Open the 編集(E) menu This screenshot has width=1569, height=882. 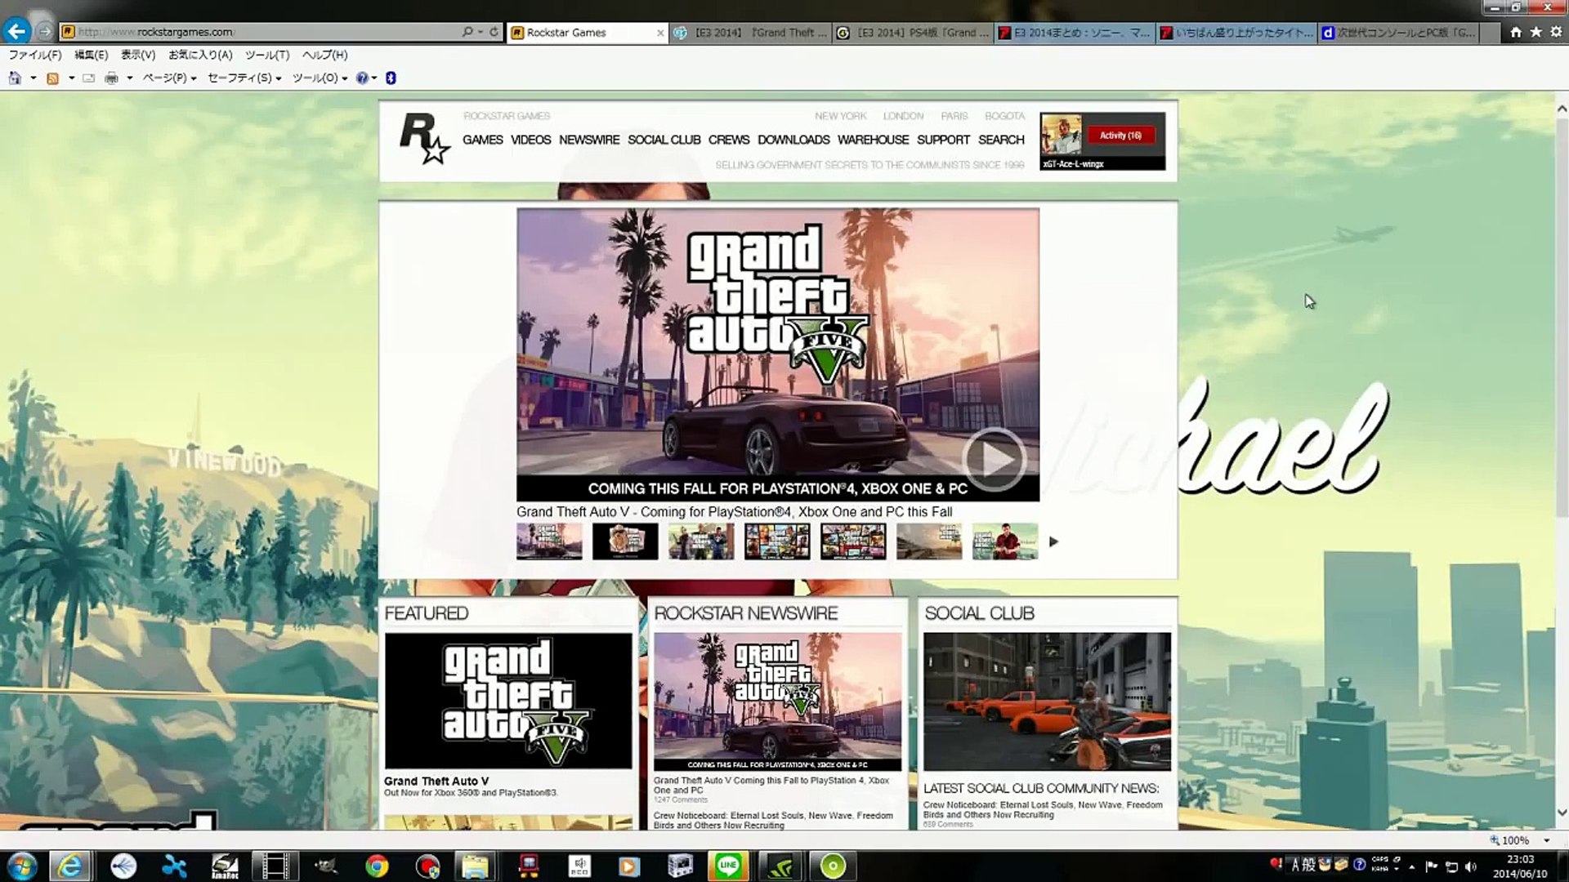pyautogui.click(x=91, y=55)
